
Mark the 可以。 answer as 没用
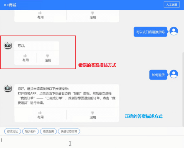(48, 58)
